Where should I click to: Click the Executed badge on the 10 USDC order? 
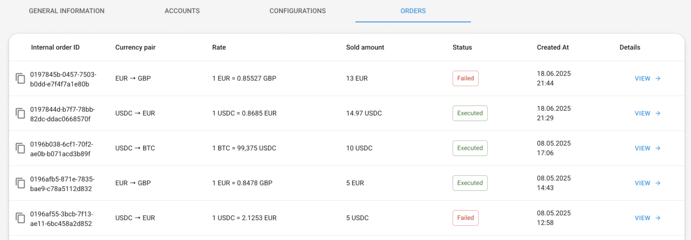tap(470, 148)
